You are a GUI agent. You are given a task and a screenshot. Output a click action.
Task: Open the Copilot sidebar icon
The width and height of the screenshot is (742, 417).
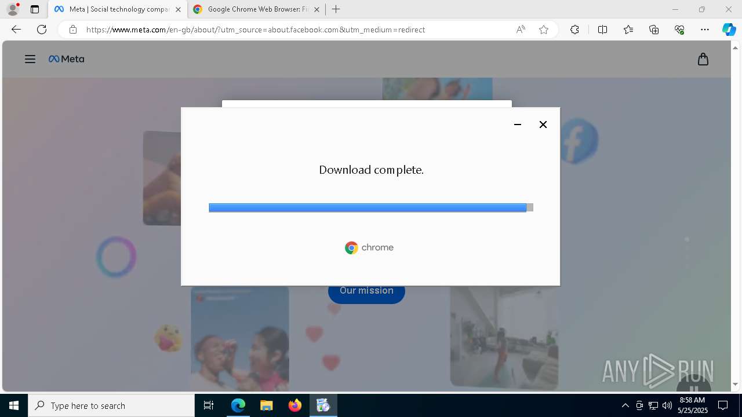729,30
